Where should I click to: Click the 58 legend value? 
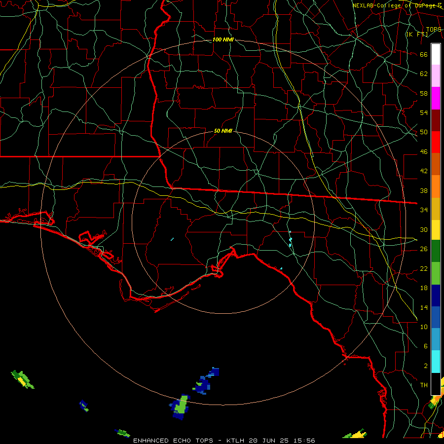[x=424, y=93]
